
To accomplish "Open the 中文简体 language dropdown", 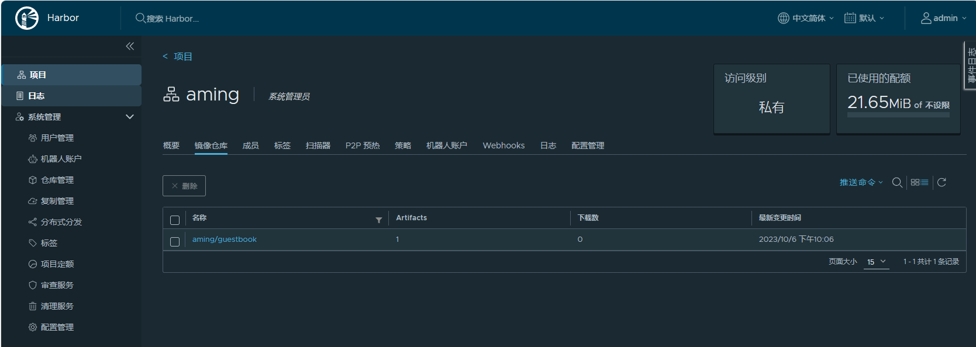I will (x=813, y=18).
